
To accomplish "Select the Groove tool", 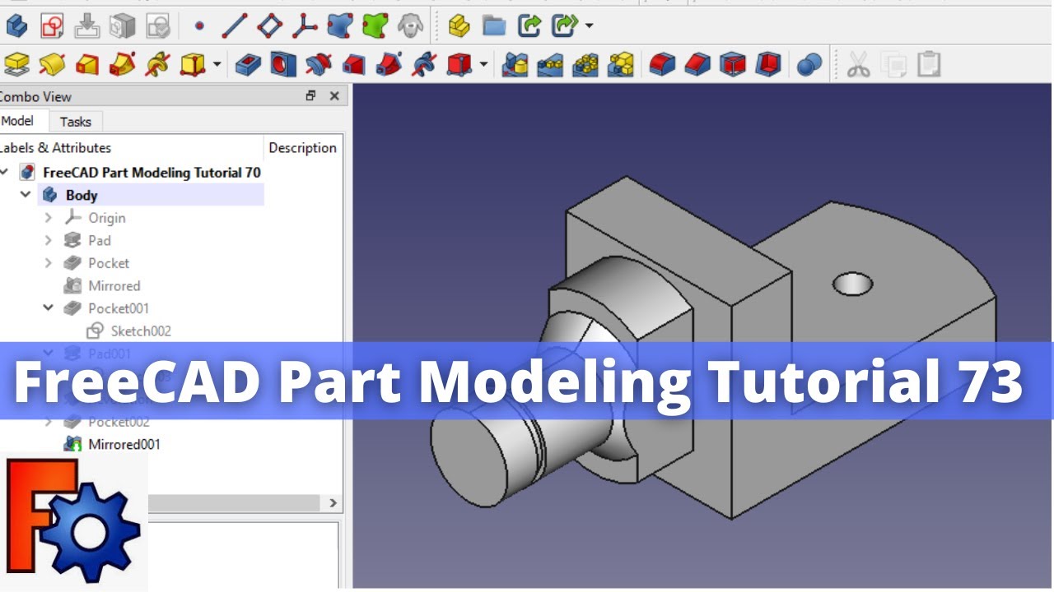I will (x=319, y=64).
